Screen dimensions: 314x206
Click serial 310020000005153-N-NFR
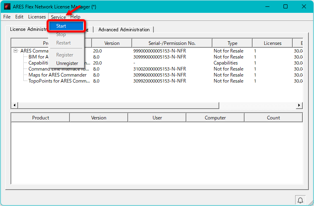pyautogui.click(x=159, y=69)
